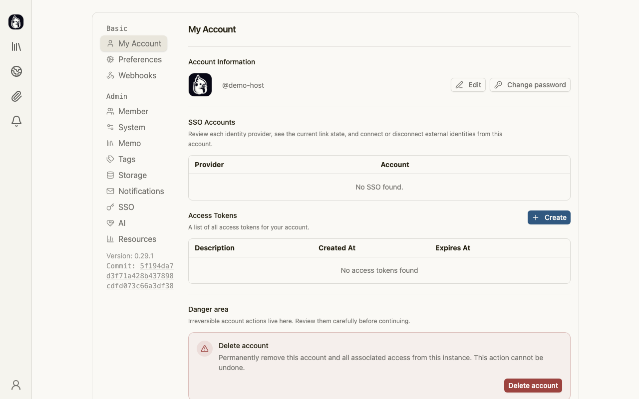Image resolution: width=639 pixels, height=399 pixels.
Task: Click the 'Version: 0.29.1' text
Action: tap(130, 256)
